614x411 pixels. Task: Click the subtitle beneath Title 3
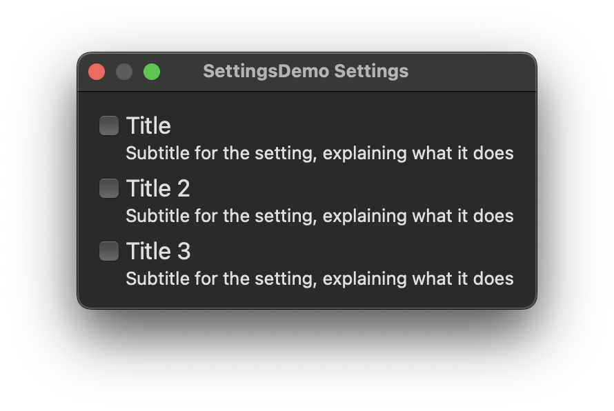319,279
